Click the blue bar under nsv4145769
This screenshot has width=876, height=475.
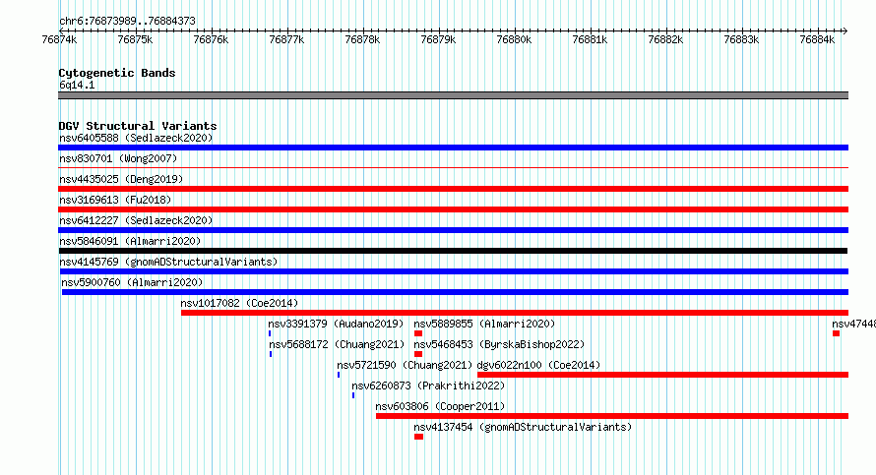pyautogui.click(x=453, y=271)
